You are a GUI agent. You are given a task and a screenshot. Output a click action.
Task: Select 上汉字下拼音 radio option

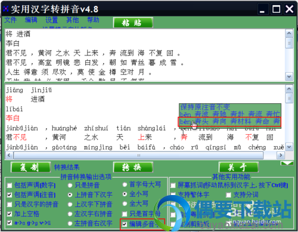tap(70, 205)
